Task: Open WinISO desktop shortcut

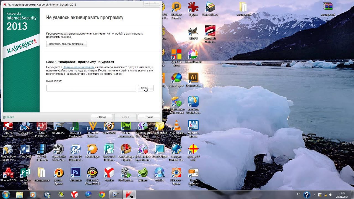Action: pos(160,175)
